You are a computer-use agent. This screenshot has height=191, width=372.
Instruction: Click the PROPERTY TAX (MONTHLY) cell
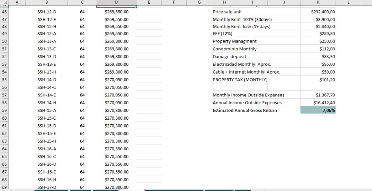tap(240, 80)
